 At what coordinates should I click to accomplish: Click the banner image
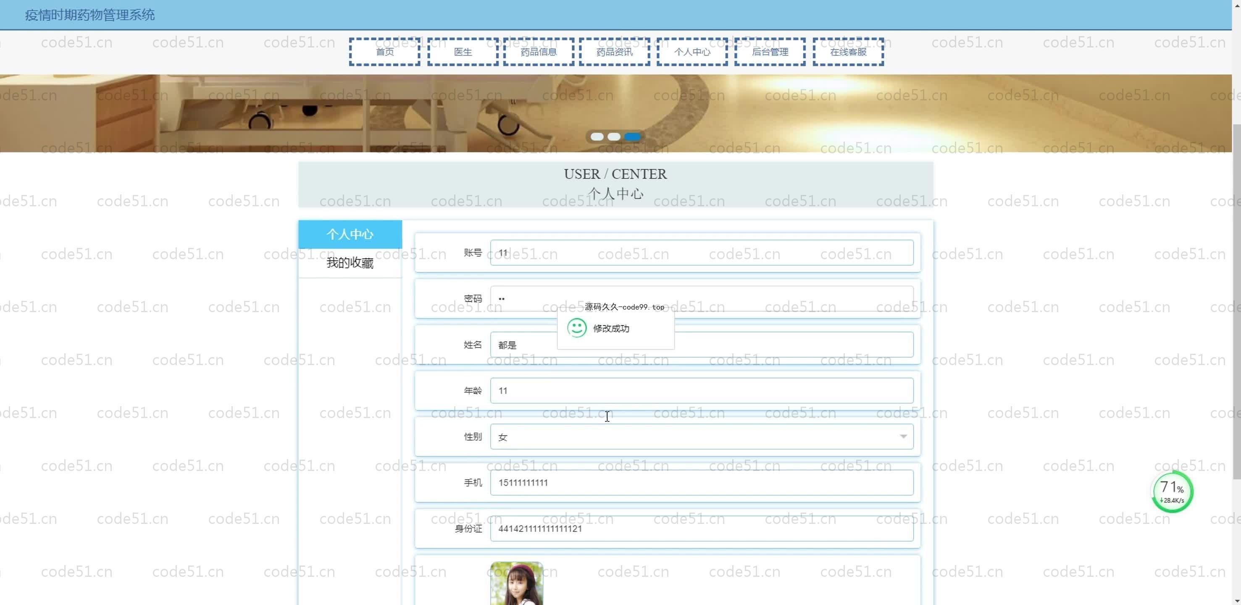point(616,113)
